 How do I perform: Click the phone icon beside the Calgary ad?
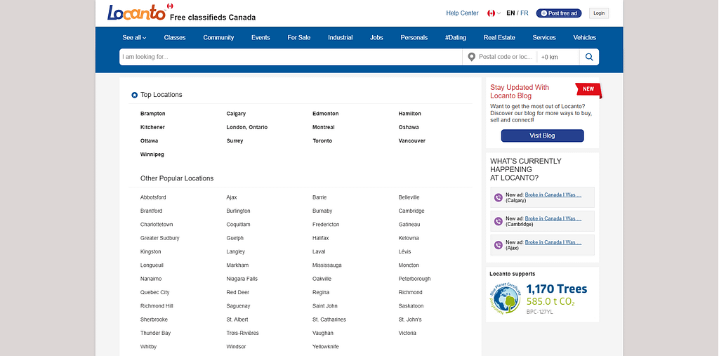(499, 198)
